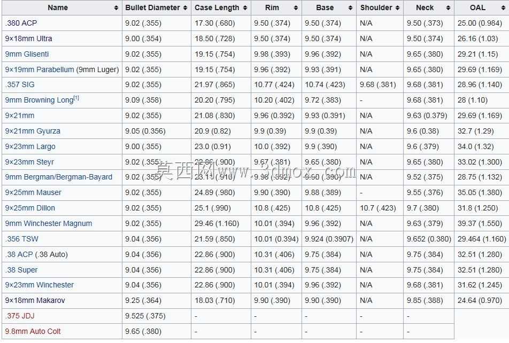Viewport: 509px width, 343px height.
Task: Open the .38 Super link
Action: click(21, 270)
